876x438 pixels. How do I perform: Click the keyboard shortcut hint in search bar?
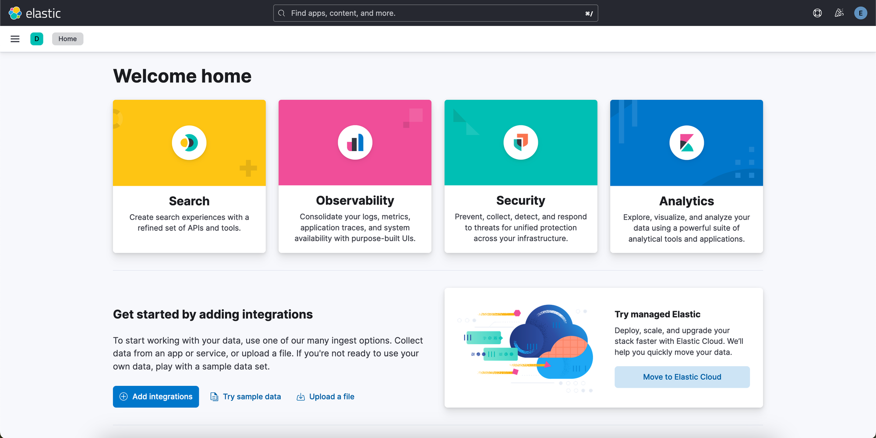pos(589,14)
